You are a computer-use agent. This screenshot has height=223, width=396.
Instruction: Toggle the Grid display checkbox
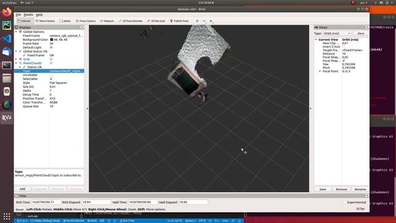(51, 59)
